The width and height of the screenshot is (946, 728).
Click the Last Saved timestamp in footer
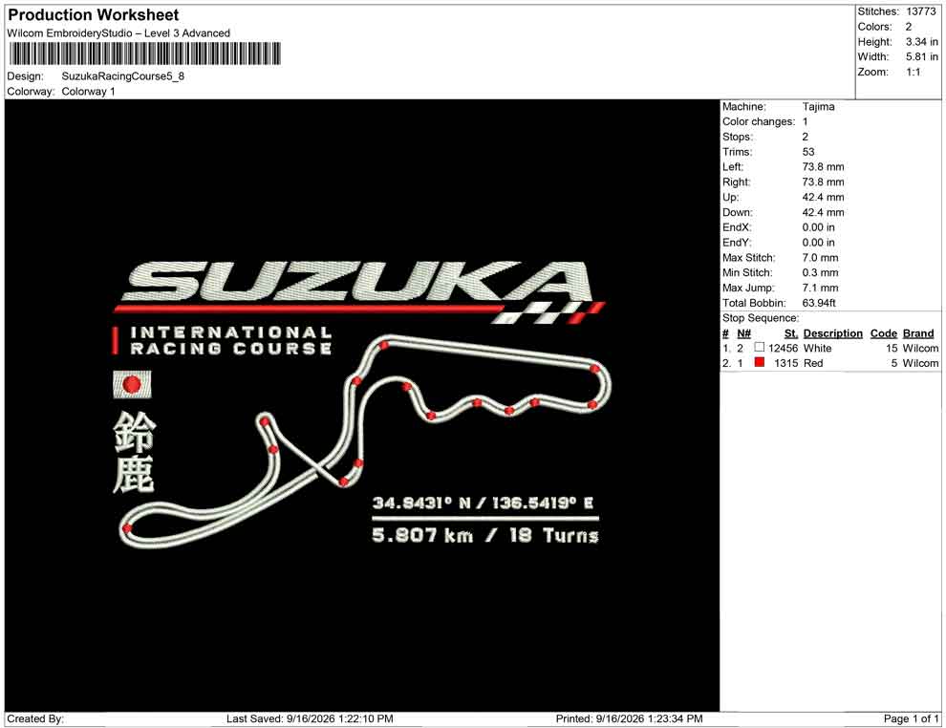[310, 719]
